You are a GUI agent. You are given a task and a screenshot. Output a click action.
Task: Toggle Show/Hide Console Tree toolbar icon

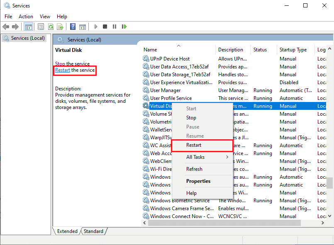click(x=28, y=27)
